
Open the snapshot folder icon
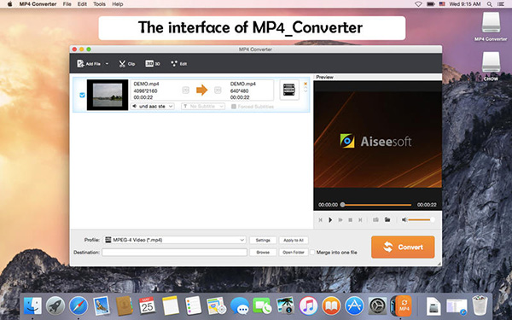point(387,220)
